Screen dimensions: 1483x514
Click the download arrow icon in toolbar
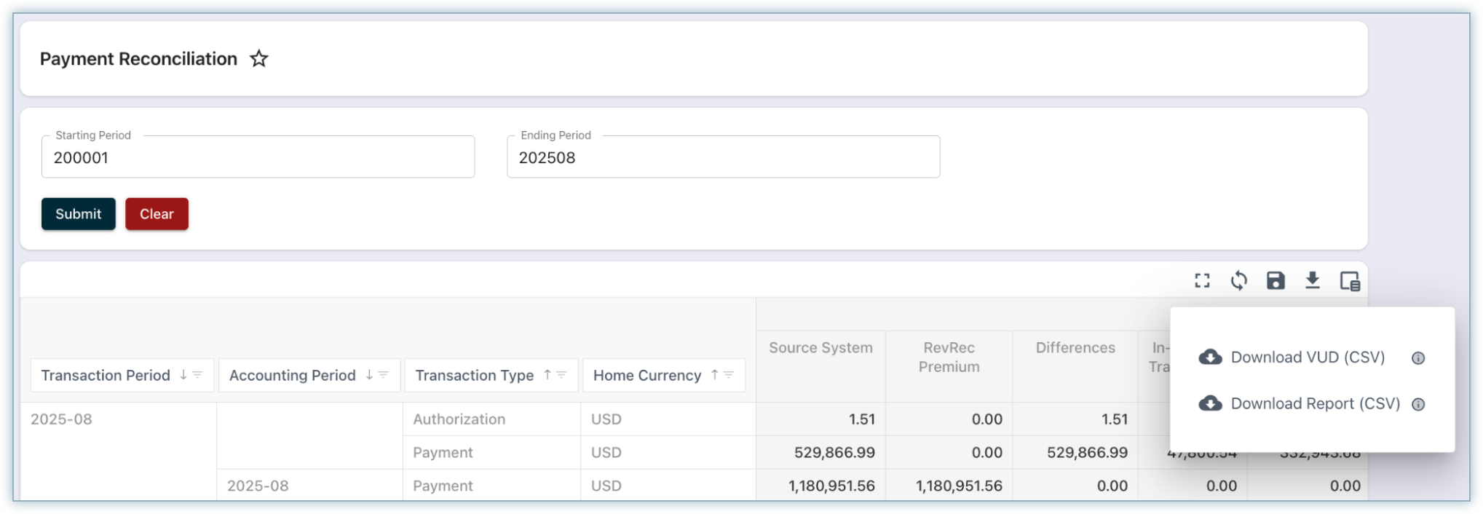coord(1312,281)
